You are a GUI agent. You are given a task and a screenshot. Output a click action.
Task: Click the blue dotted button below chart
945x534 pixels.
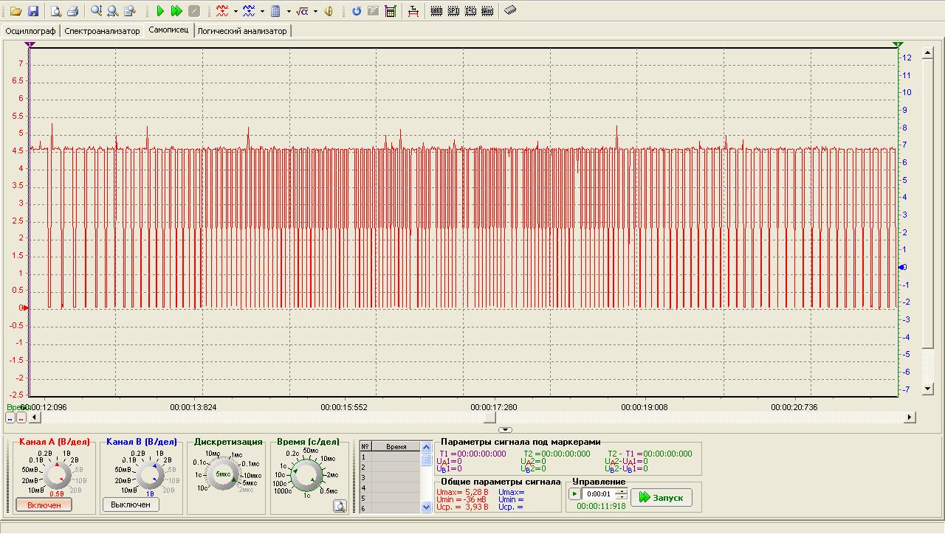[x=10, y=417]
